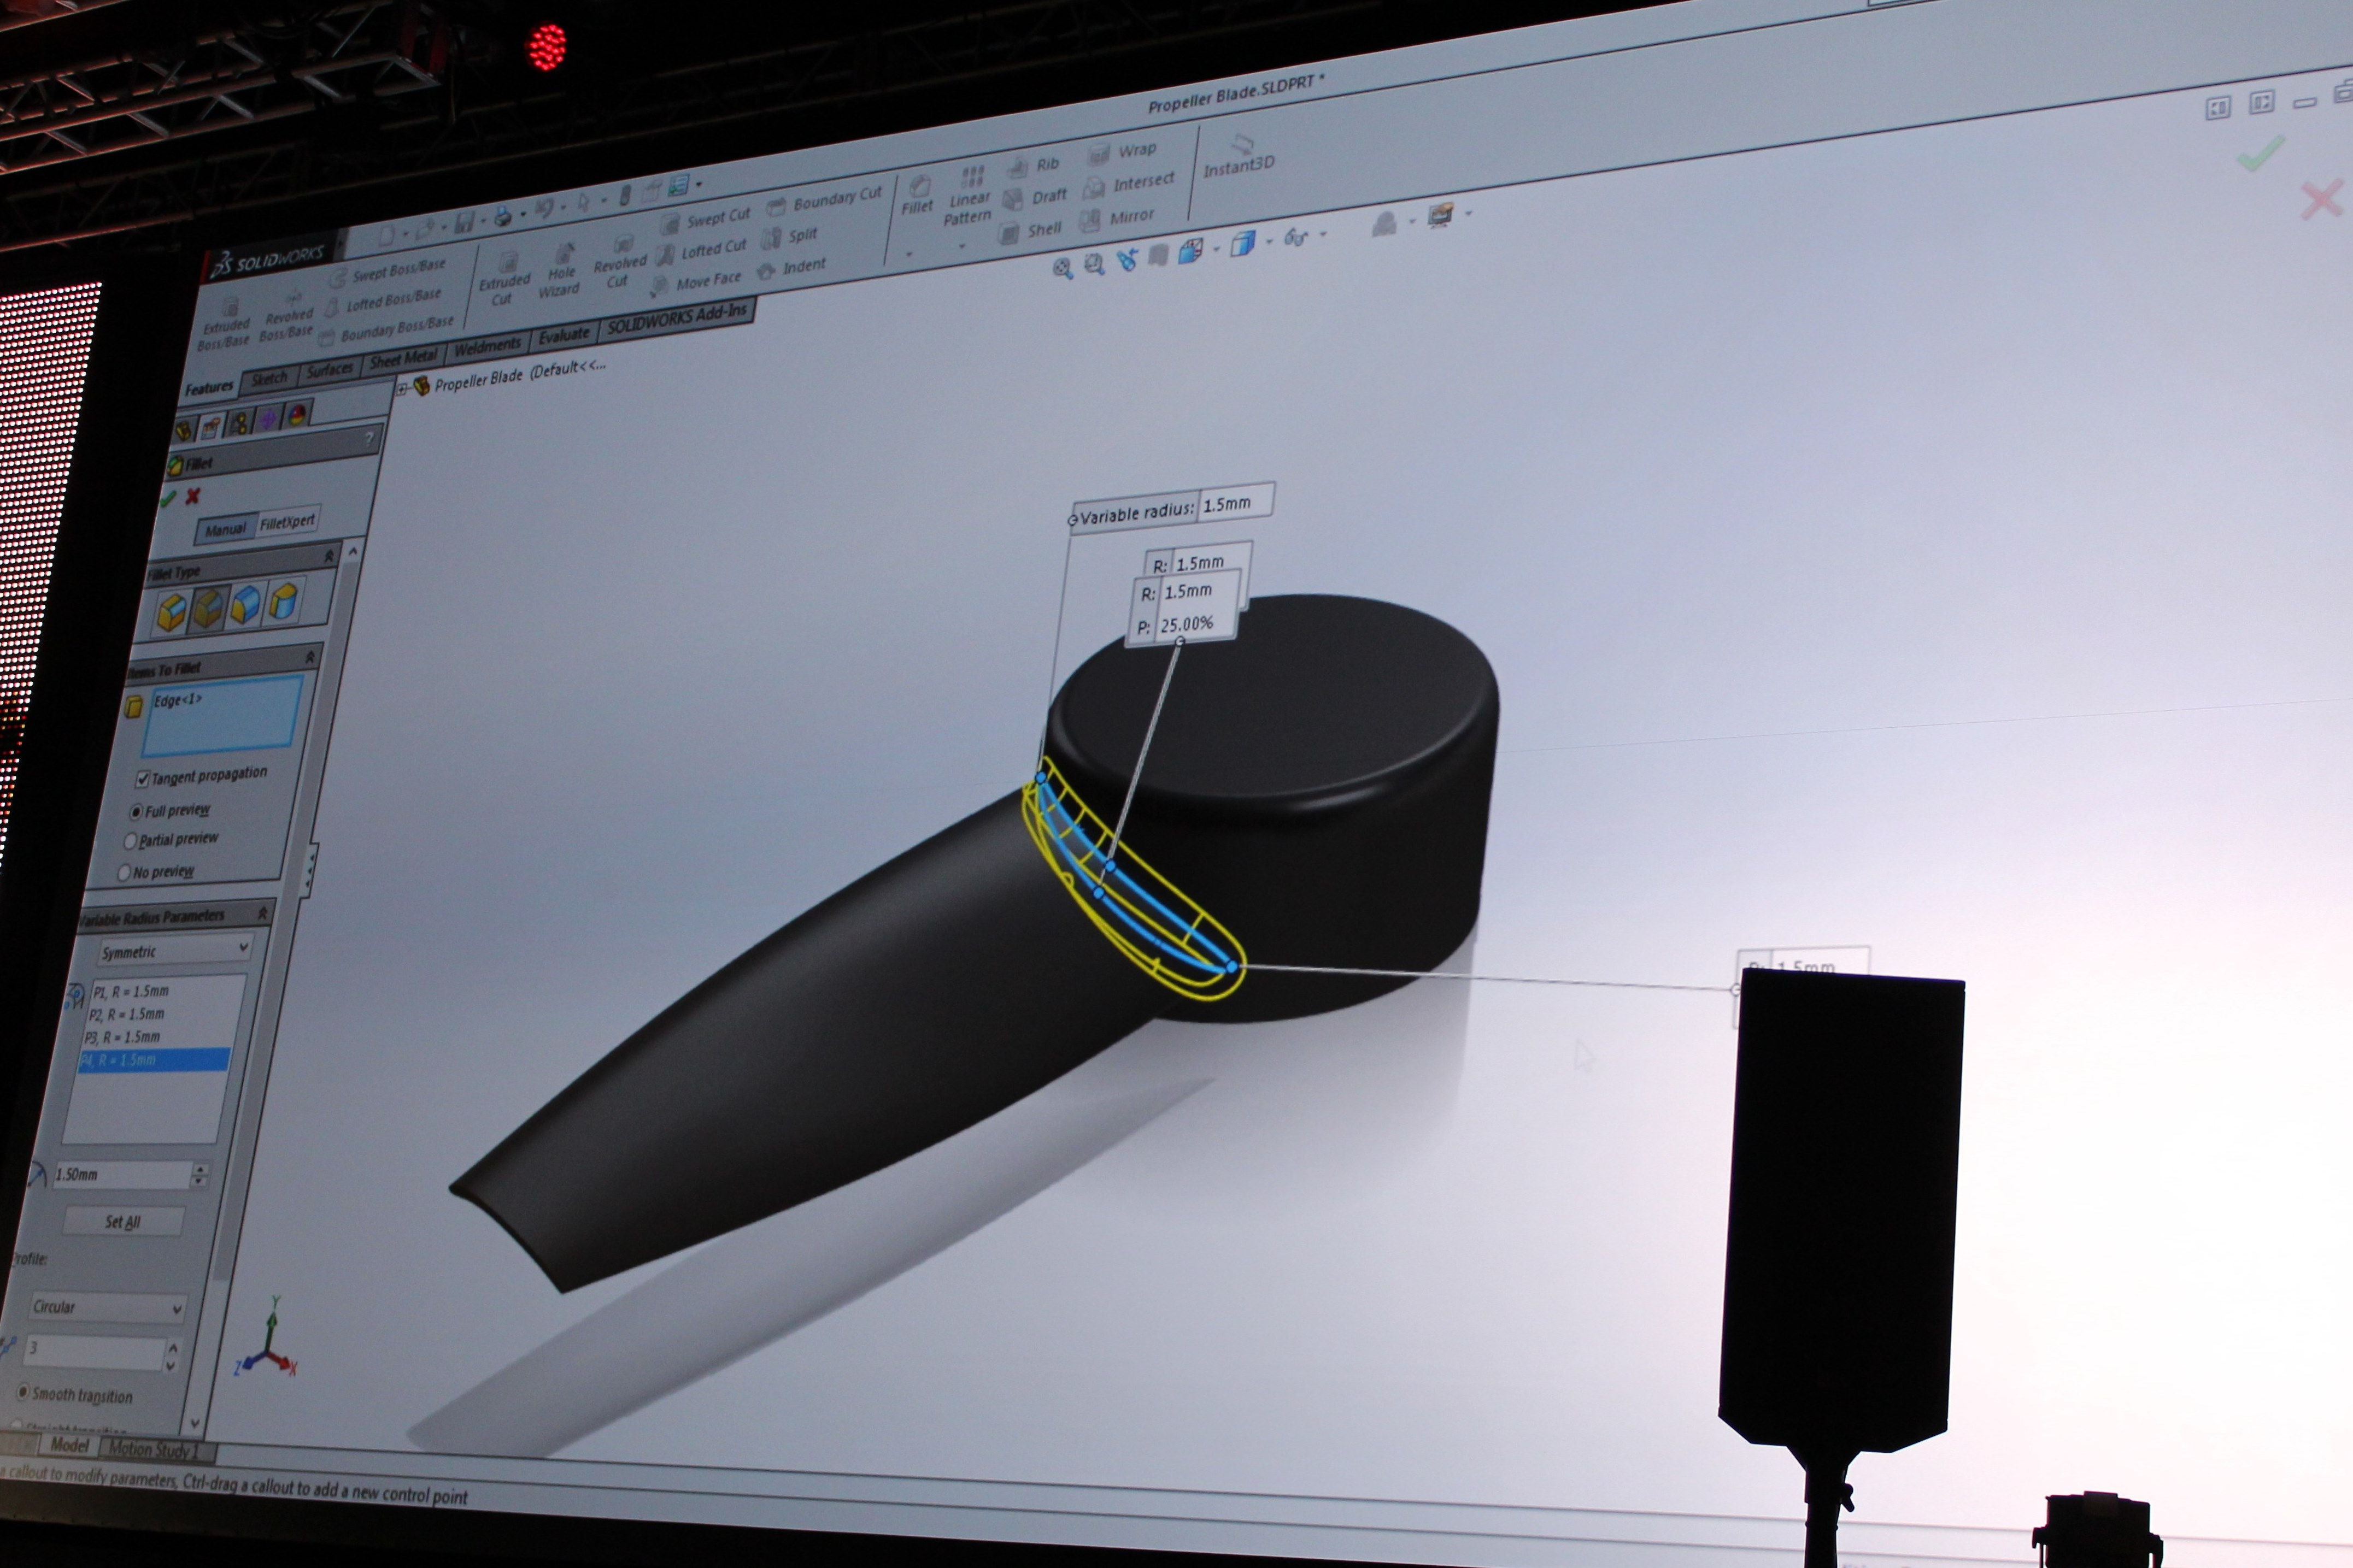
Task: Accept fillet with green checkmark in PropertyManager
Action: [x=168, y=498]
